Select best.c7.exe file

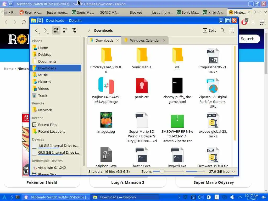pos(142,157)
